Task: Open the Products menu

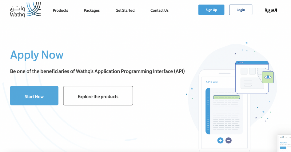Action: (60, 10)
